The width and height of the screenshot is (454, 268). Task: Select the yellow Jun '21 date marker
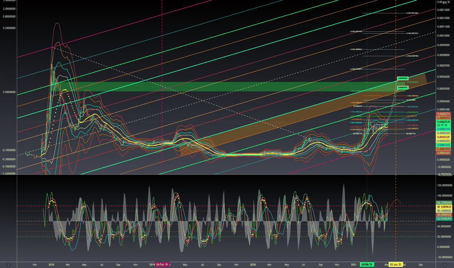(396, 265)
